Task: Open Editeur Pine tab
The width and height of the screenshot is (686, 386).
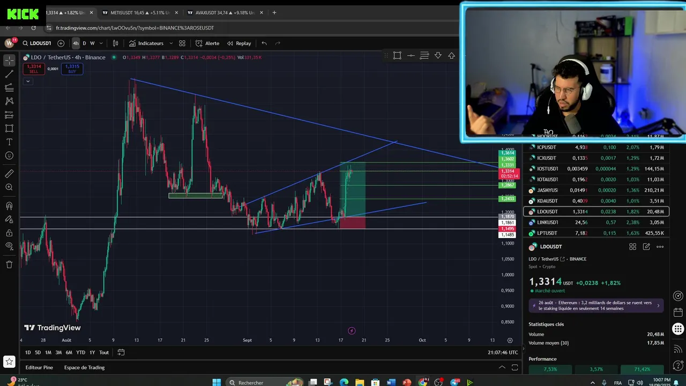Action: pos(39,367)
